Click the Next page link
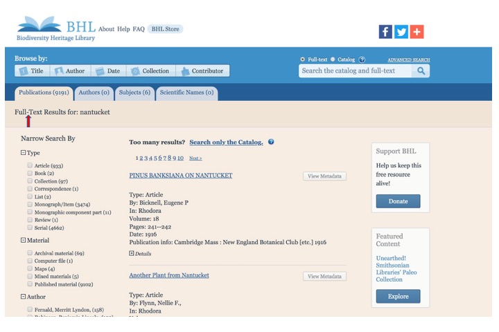The height and width of the screenshot is (332, 499). pyautogui.click(x=195, y=158)
